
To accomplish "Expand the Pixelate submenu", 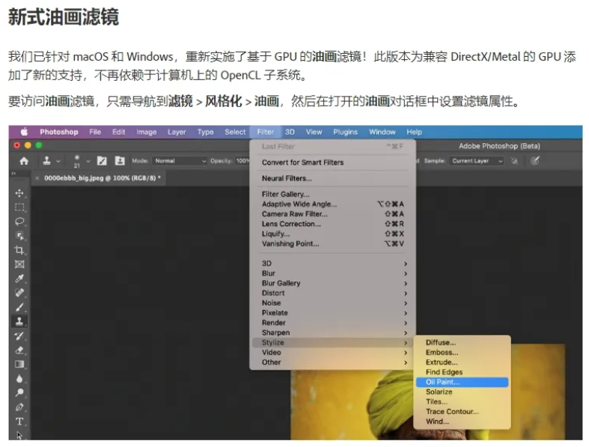I will click(x=335, y=313).
